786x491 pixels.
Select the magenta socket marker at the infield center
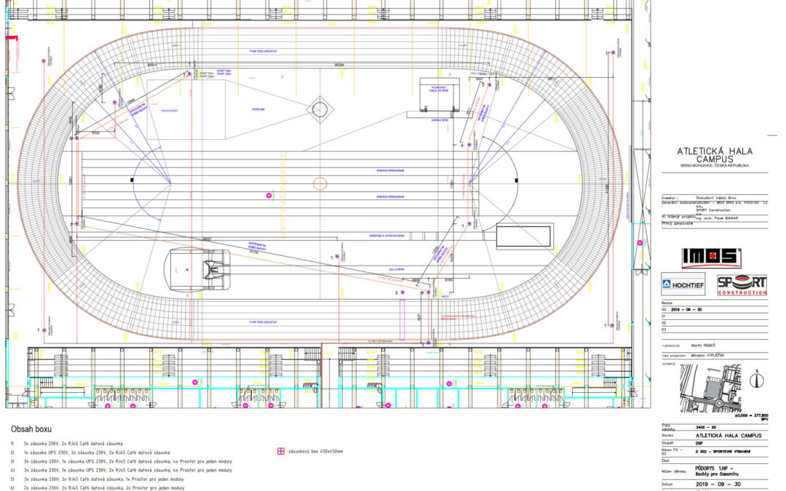(269, 196)
